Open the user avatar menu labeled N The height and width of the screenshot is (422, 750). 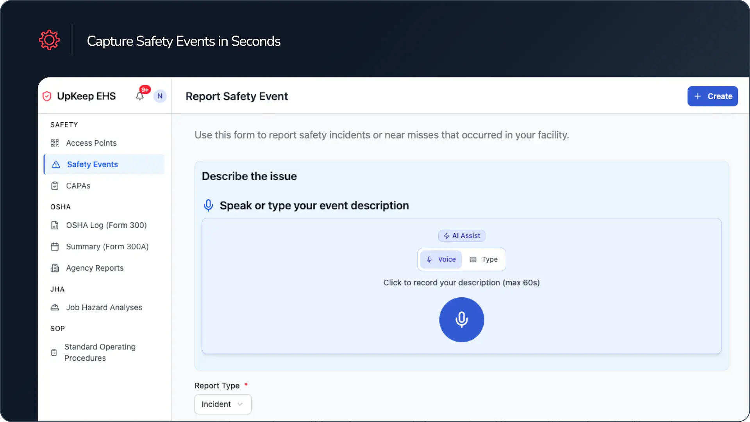click(160, 96)
